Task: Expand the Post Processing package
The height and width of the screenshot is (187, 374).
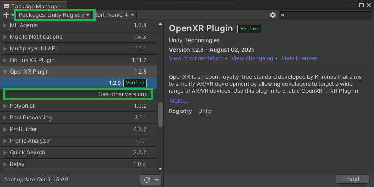Action: tap(5, 118)
